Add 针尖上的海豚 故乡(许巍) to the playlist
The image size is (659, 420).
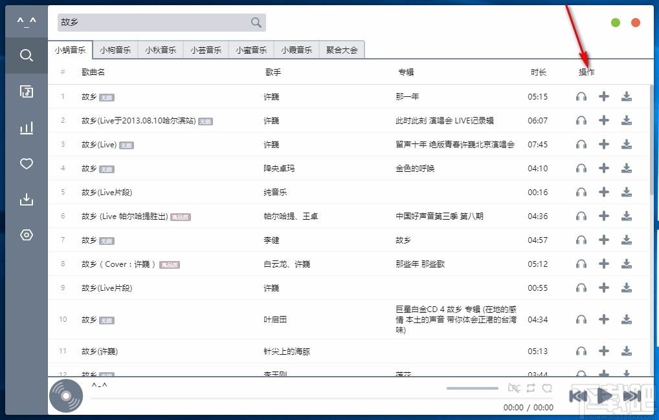click(x=604, y=352)
